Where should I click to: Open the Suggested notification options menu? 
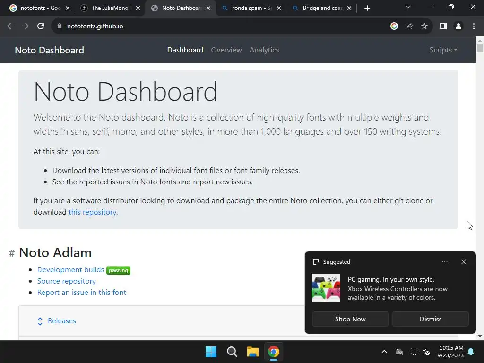[x=445, y=262]
